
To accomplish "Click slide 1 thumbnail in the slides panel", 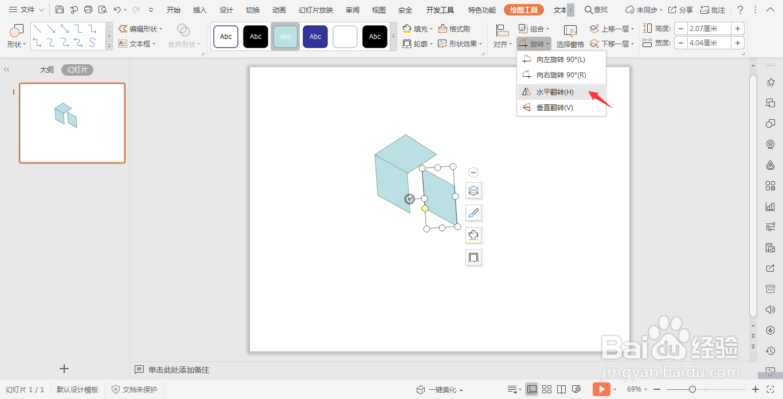I will coord(72,123).
